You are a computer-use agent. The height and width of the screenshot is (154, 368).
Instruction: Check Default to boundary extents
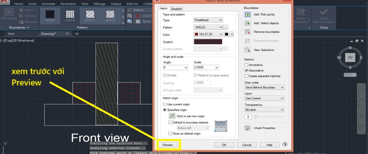pos(170,122)
